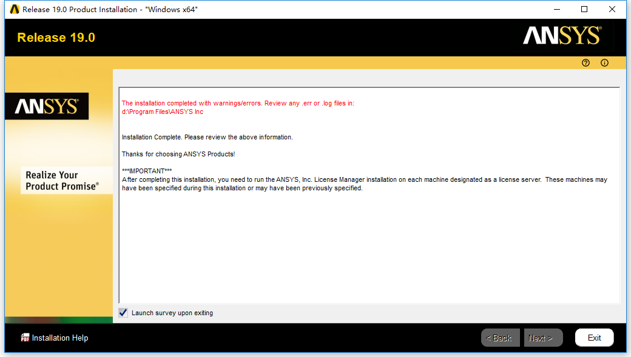This screenshot has height=357, width=631.
Task: Click 'Realize Your Product Promise' banner
Action: (66, 181)
